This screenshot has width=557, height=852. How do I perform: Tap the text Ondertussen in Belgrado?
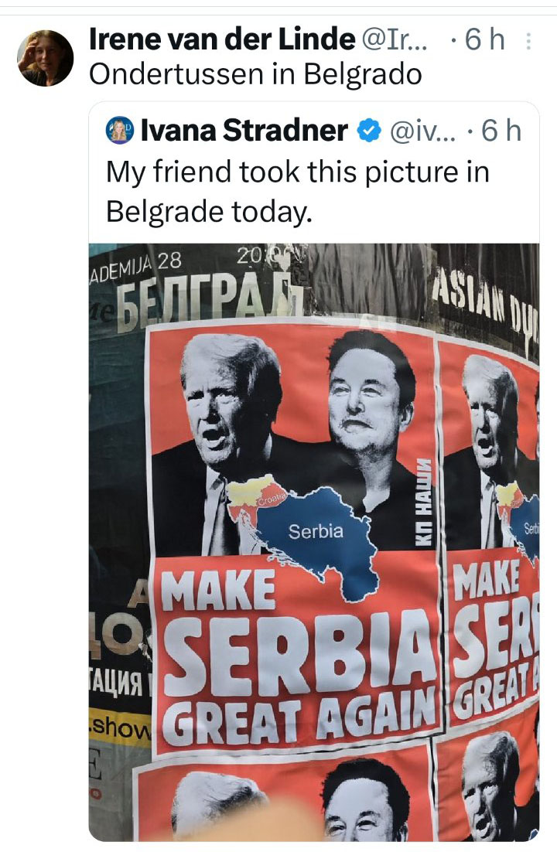(x=255, y=74)
